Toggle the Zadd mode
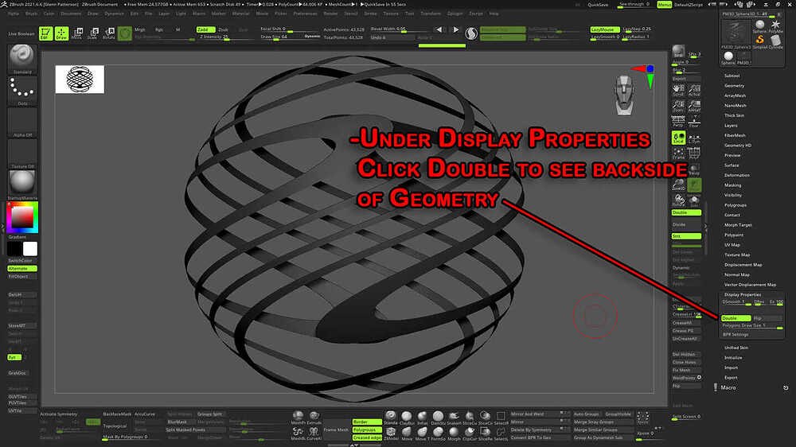The height and width of the screenshot is (447, 796). (205, 29)
